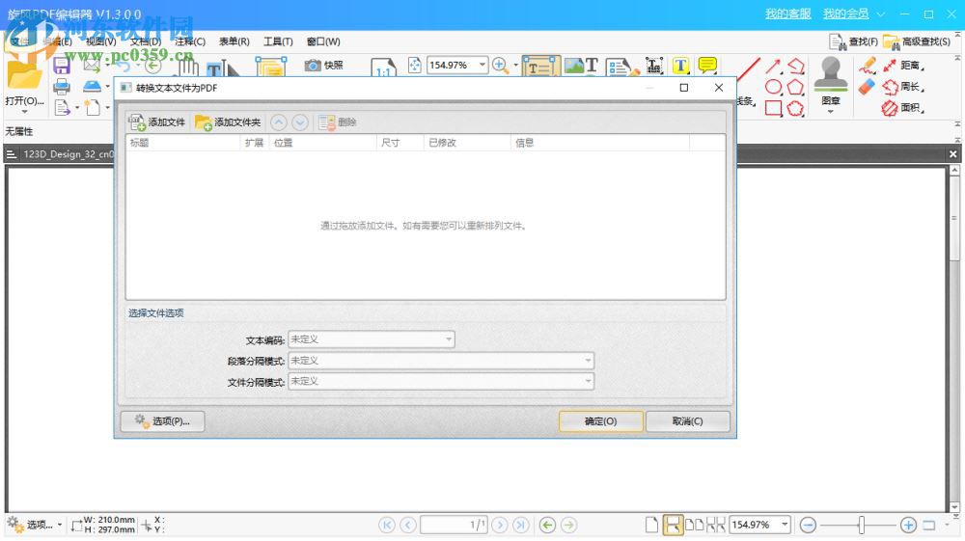Expand the My Membership (我的会员) chevron

881,14
